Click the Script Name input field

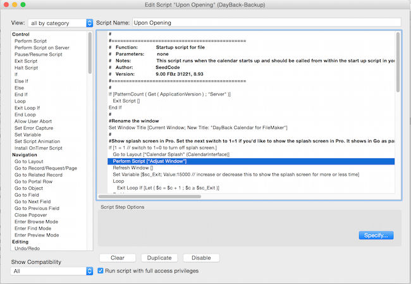click(267, 23)
